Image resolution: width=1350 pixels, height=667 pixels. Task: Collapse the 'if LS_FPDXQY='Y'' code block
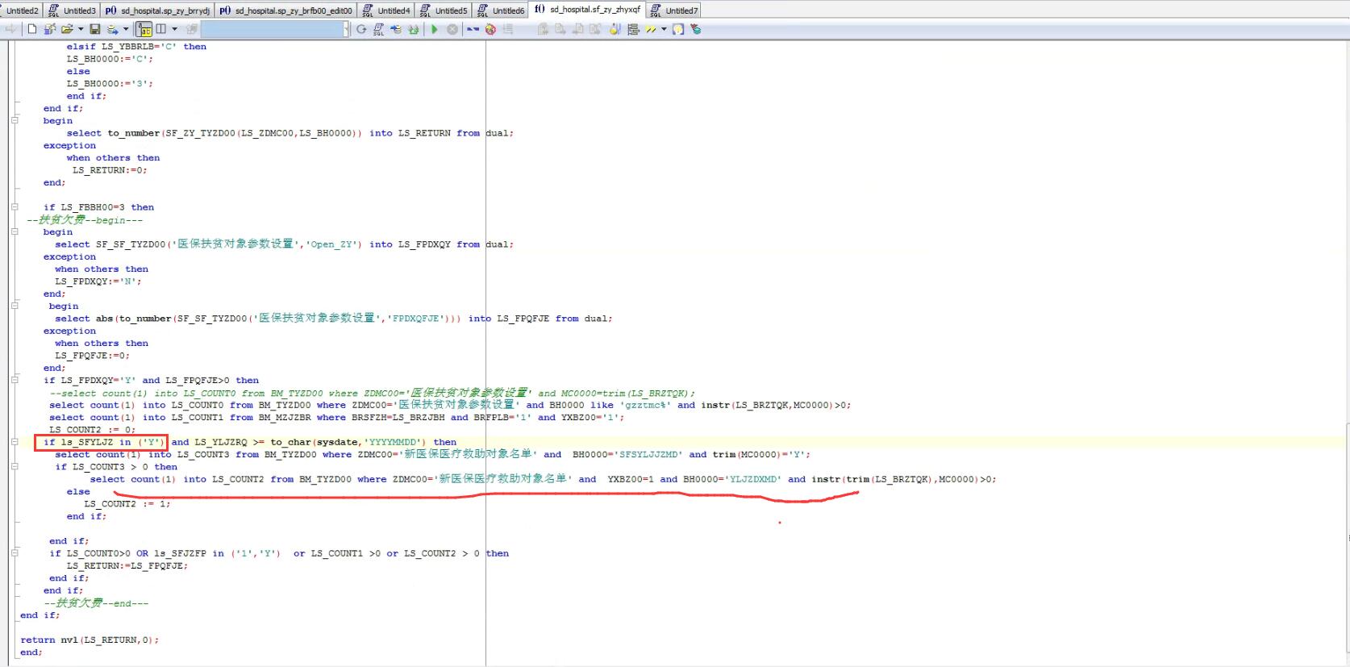point(15,380)
